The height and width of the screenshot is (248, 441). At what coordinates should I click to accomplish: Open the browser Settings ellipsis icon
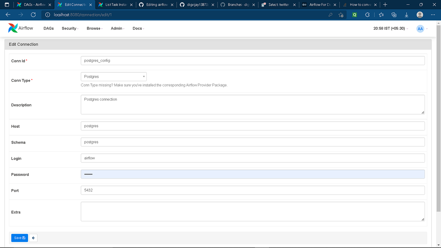433,14
